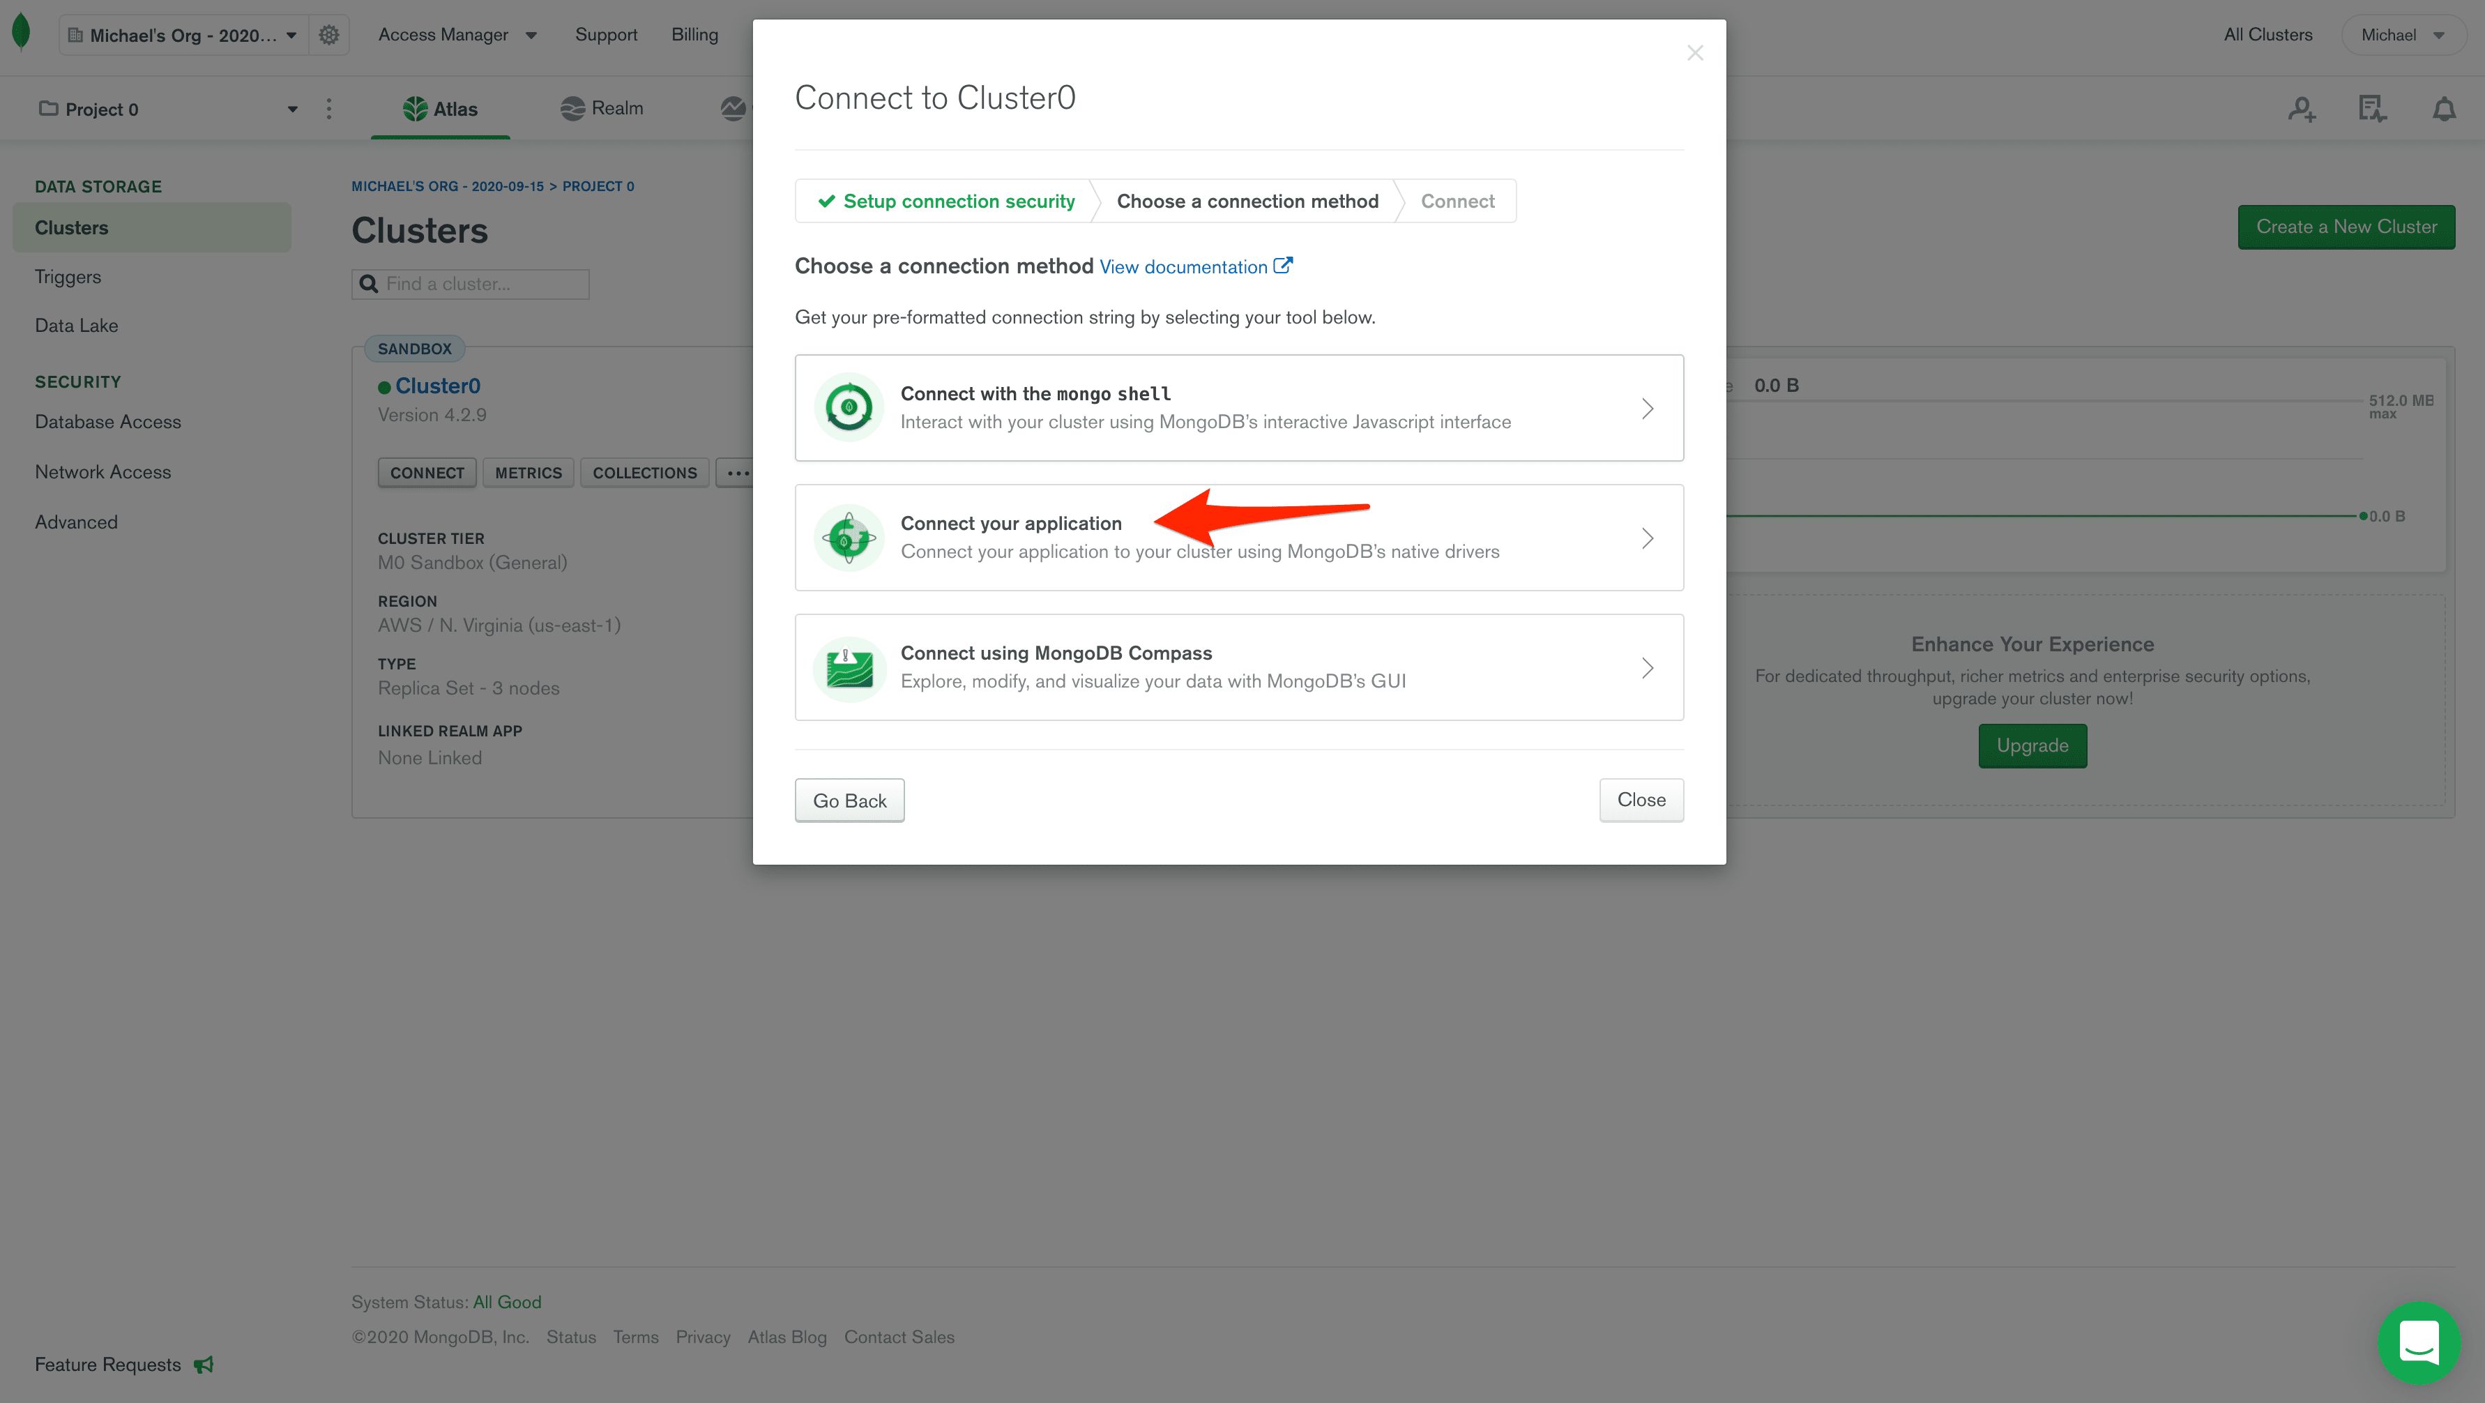This screenshot has height=1403, width=2485.
Task: Click the Find a cluster search field
Action: click(x=469, y=283)
